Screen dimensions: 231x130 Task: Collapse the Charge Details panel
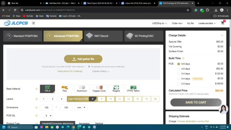tap(222, 35)
